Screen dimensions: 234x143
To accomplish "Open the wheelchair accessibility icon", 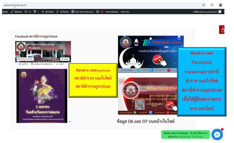I will [x=222, y=30].
